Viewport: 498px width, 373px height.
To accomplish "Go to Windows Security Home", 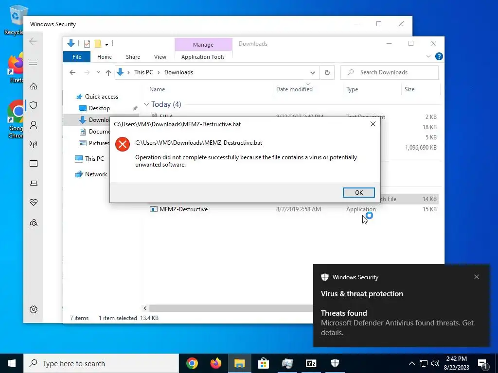I will (x=34, y=86).
